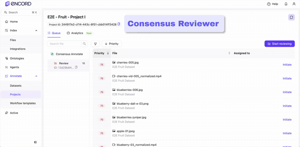300x147 pixels.
Task: Sort by File column arrows
Action: pos(229,53)
